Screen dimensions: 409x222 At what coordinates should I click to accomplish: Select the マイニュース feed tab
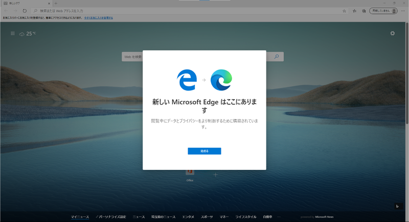tap(80, 217)
